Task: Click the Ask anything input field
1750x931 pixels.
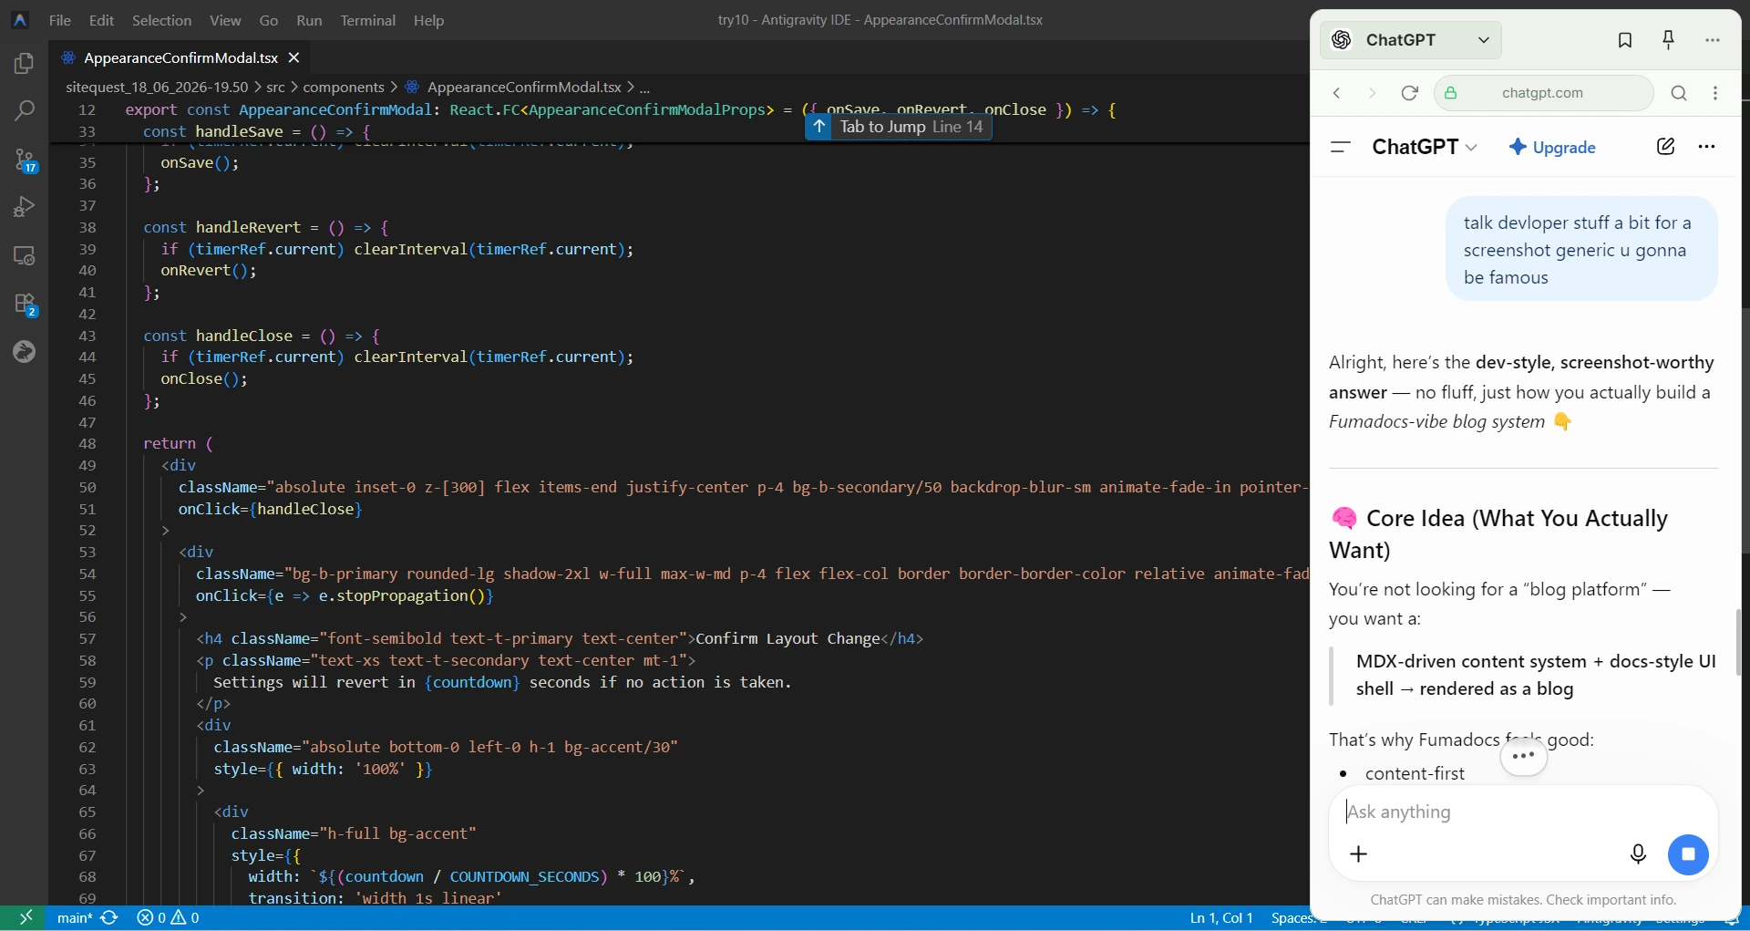Action: 1522,812
